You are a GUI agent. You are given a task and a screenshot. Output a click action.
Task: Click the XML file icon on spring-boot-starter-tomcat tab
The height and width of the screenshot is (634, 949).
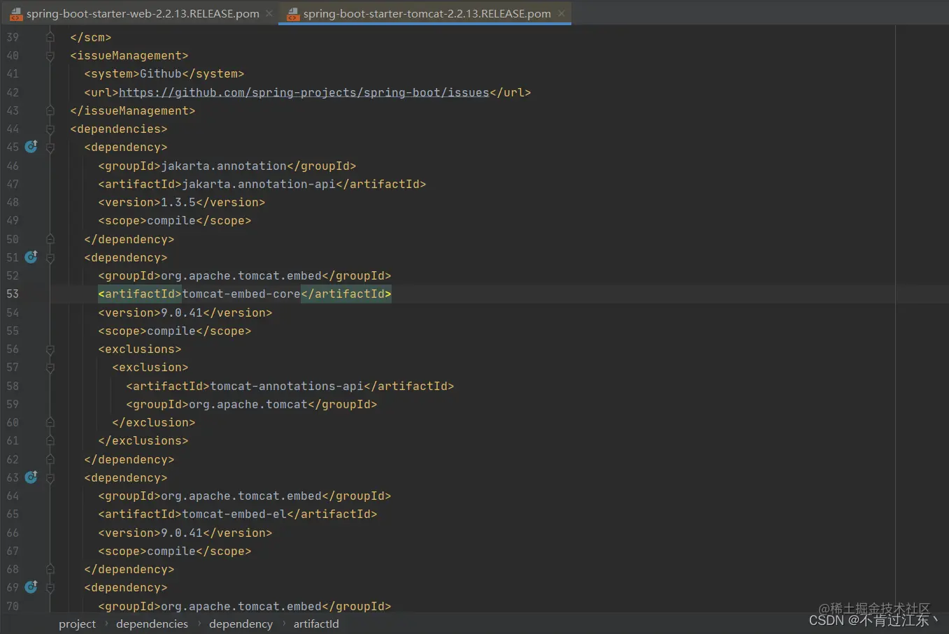[x=293, y=13]
